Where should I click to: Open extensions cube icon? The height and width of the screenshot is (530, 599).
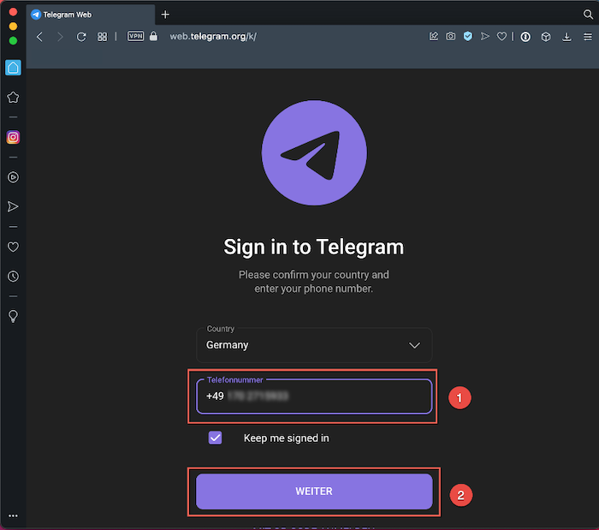[546, 37]
